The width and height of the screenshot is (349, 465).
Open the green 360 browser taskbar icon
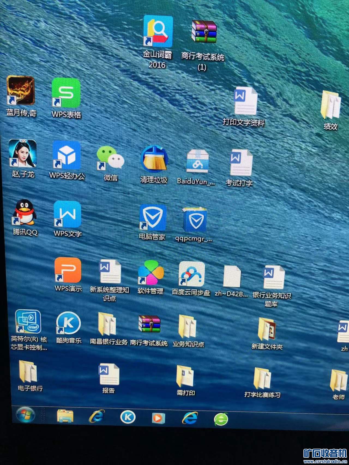221,419
